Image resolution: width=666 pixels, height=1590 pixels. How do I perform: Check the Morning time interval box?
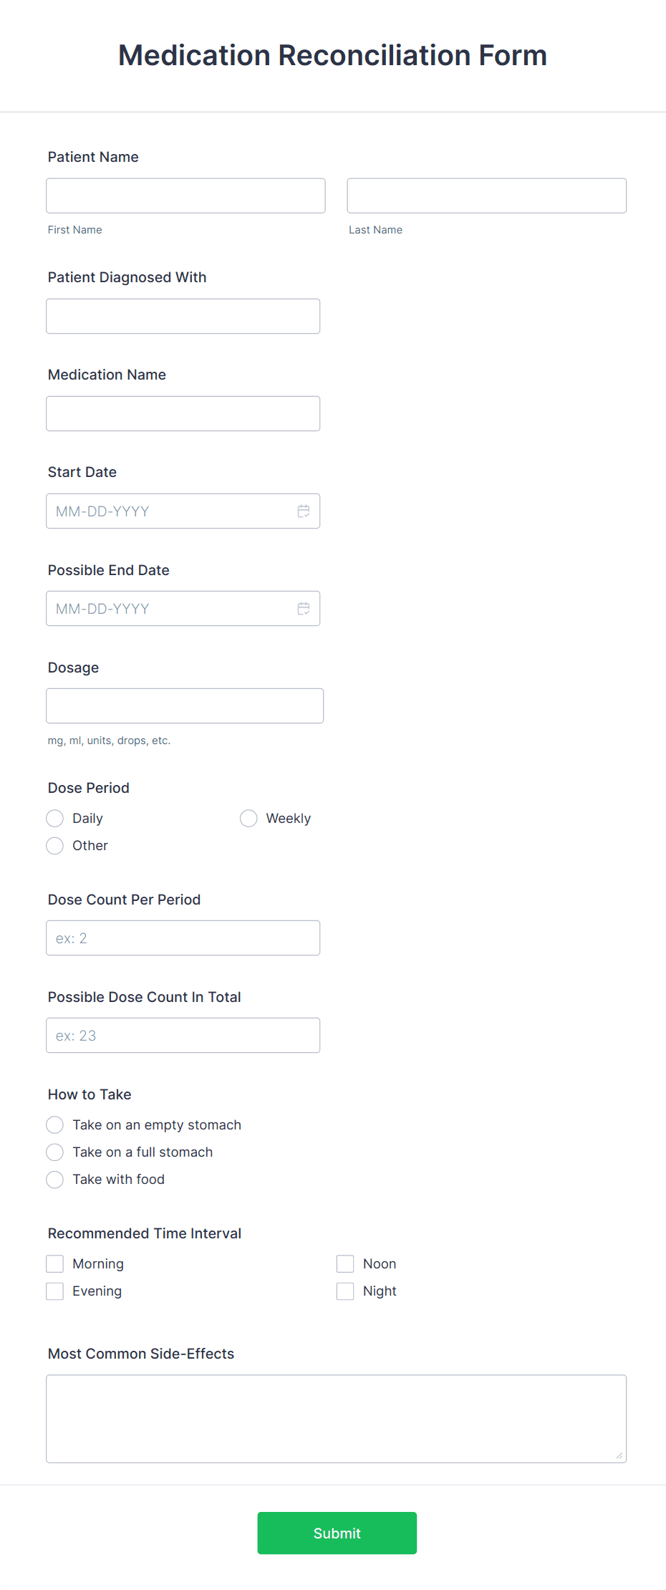click(54, 1263)
